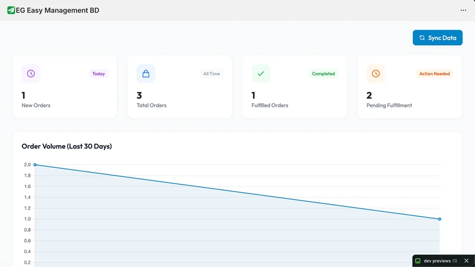Click the purple clock icon on New Orders card
The width and height of the screenshot is (475, 267).
click(31, 74)
